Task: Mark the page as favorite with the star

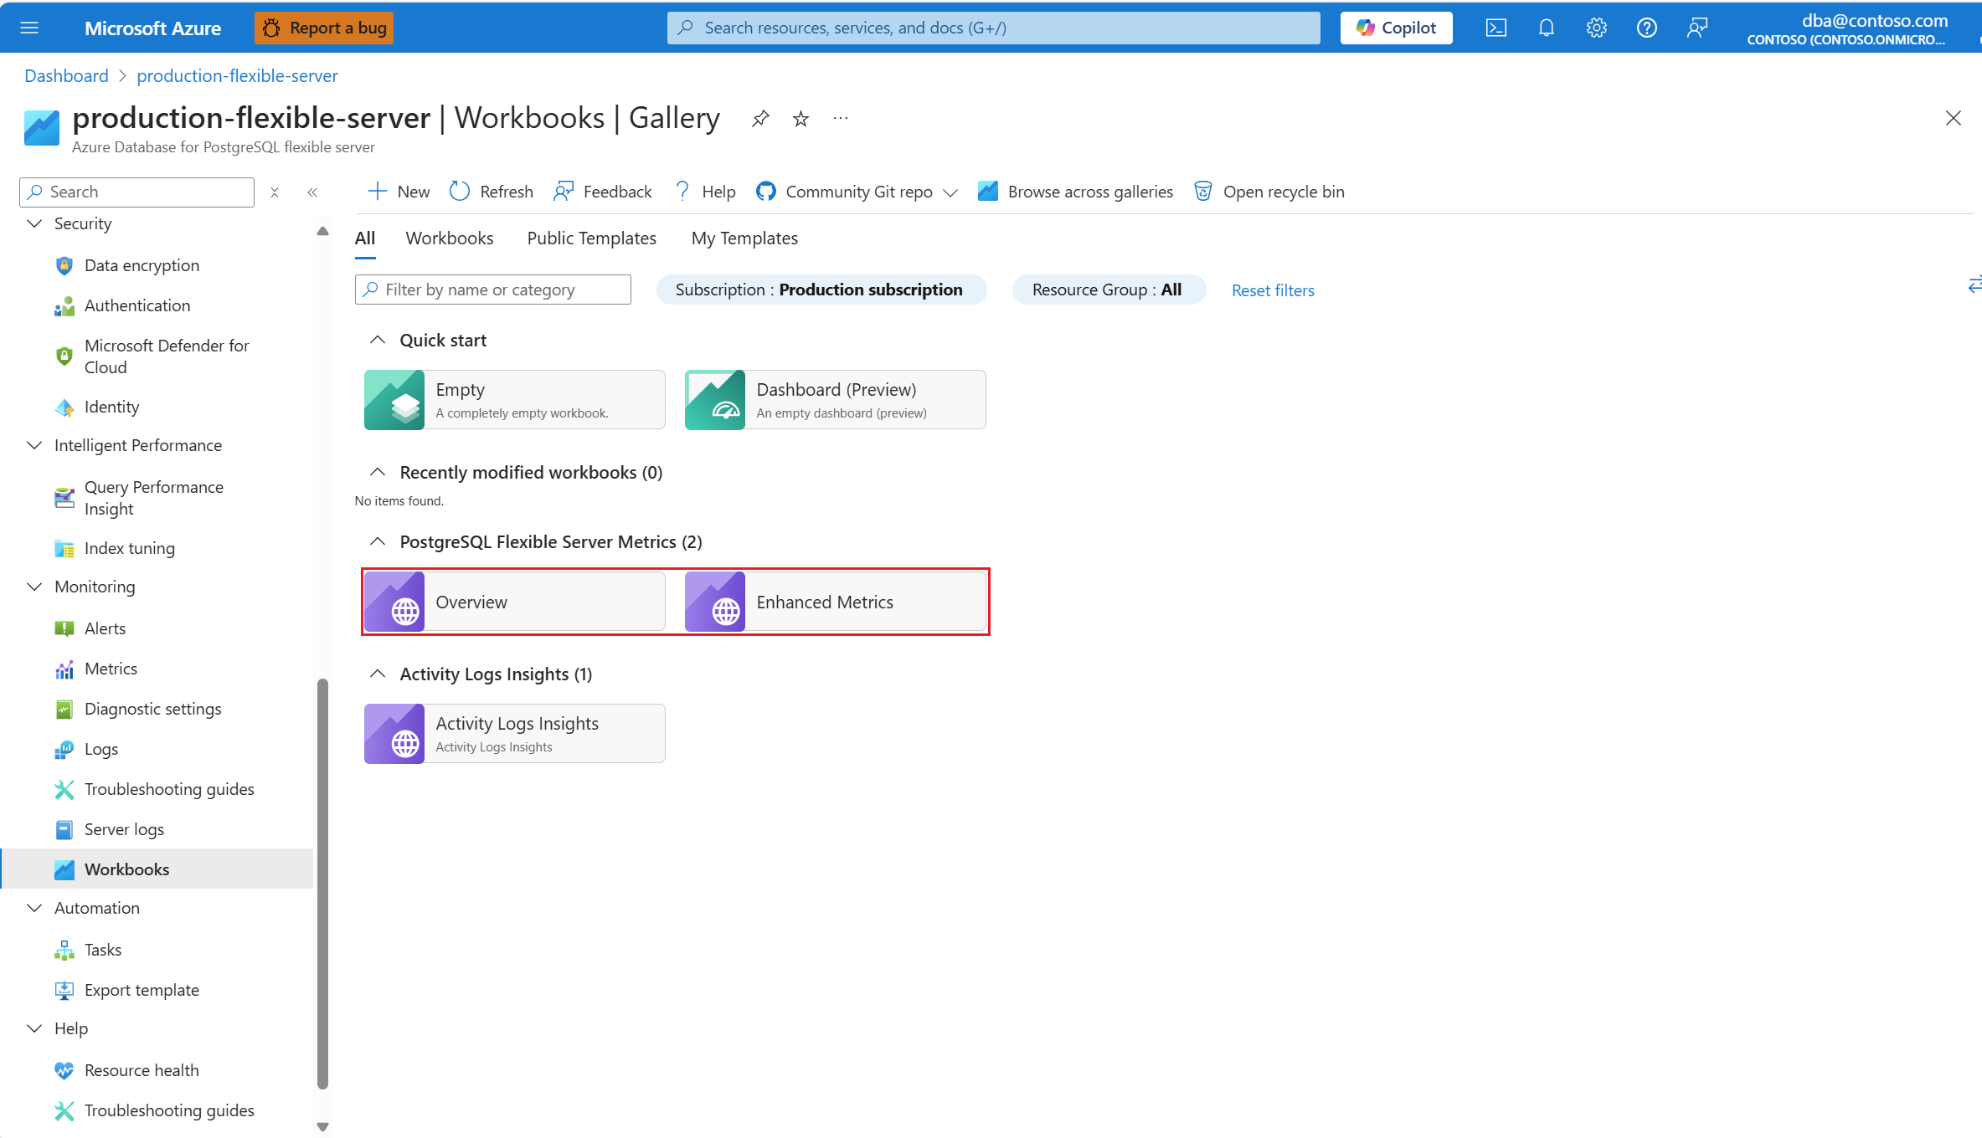Action: (x=801, y=119)
